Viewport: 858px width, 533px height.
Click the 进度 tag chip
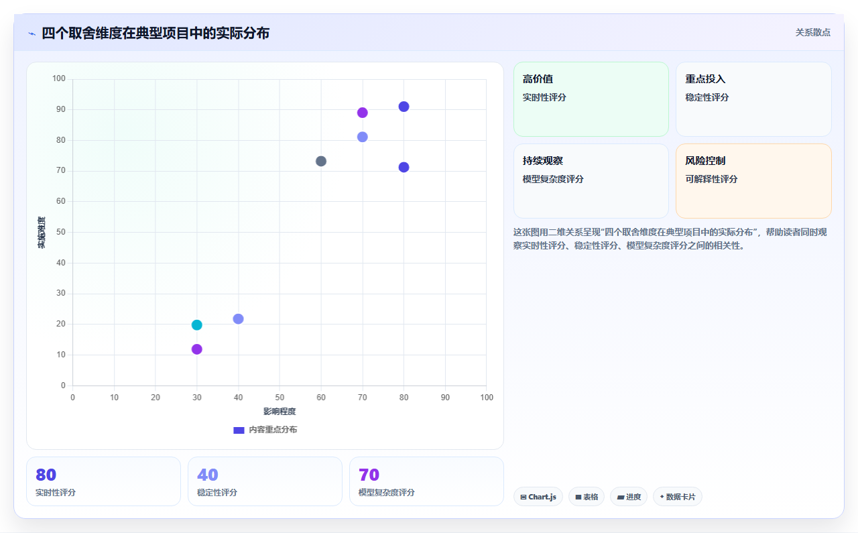(x=629, y=497)
